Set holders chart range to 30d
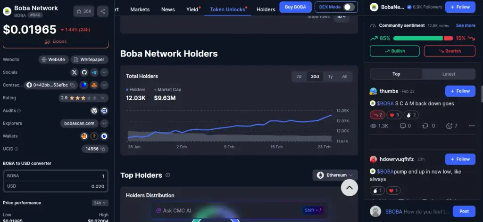Viewport: 483px width, 222px height. [315, 77]
